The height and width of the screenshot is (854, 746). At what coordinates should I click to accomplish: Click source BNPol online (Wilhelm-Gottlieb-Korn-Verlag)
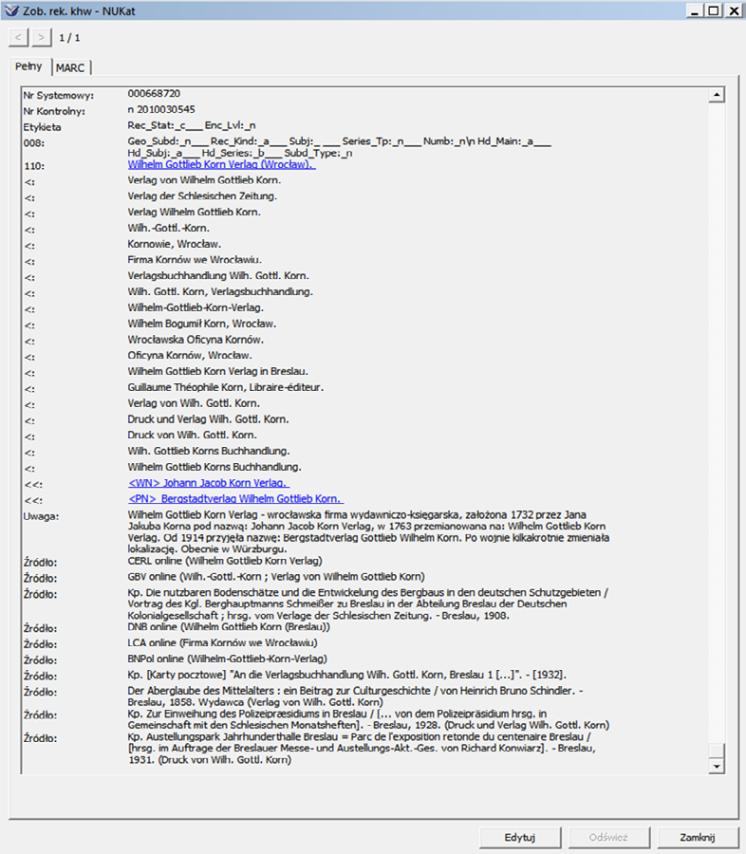pyautogui.click(x=227, y=659)
